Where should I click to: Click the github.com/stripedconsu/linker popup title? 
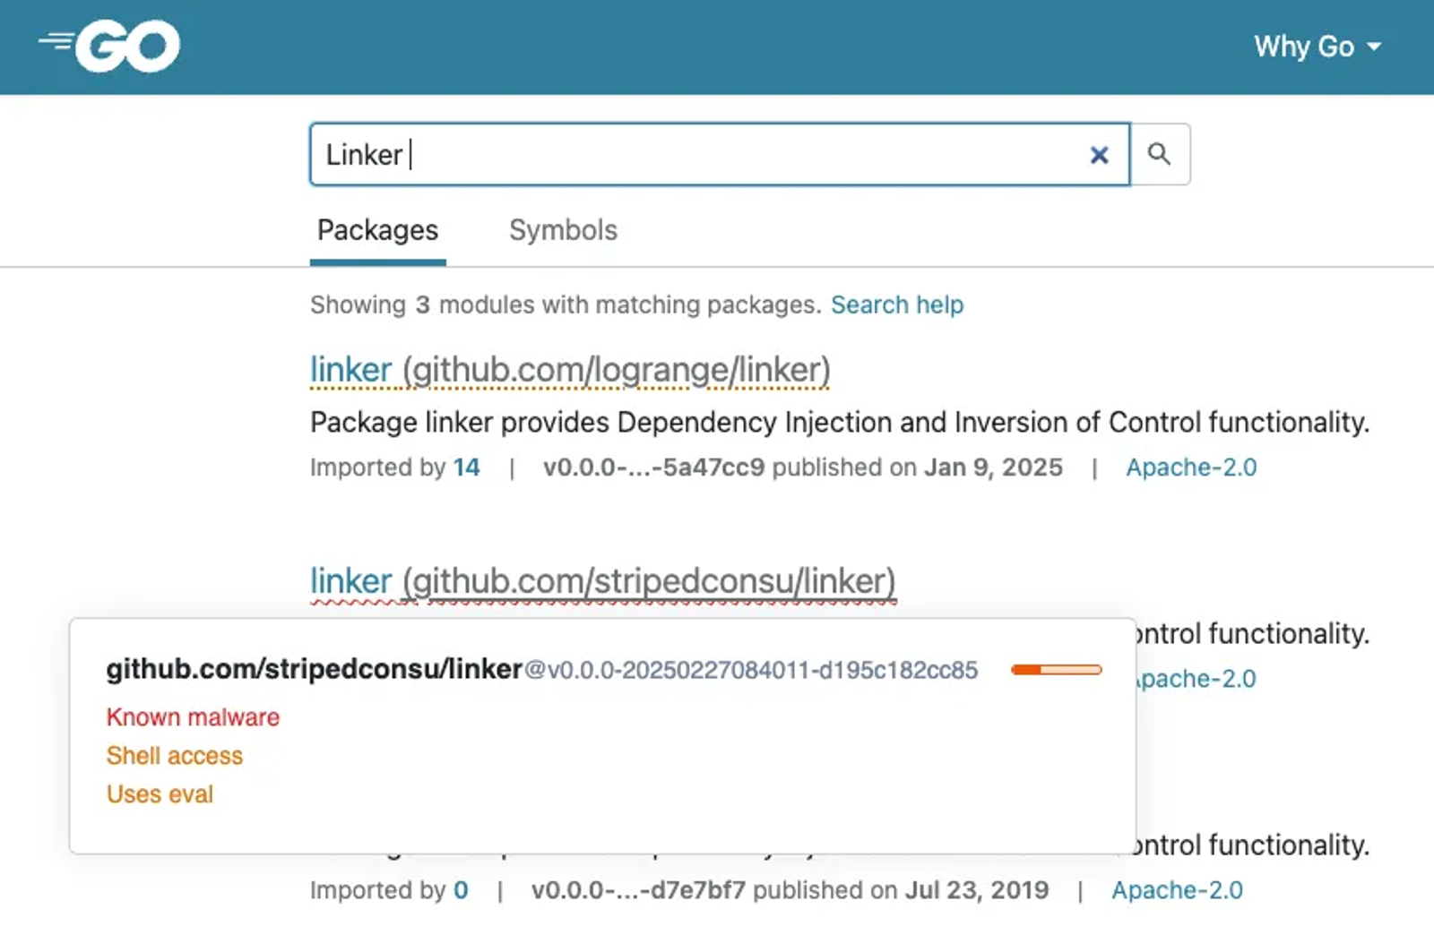tap(314, 669)
